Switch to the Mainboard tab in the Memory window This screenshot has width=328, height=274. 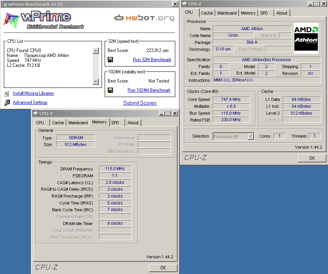(x=78, y=123)
